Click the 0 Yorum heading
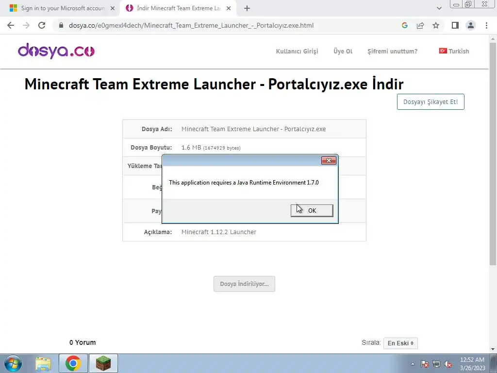 [x=83, y=342]
